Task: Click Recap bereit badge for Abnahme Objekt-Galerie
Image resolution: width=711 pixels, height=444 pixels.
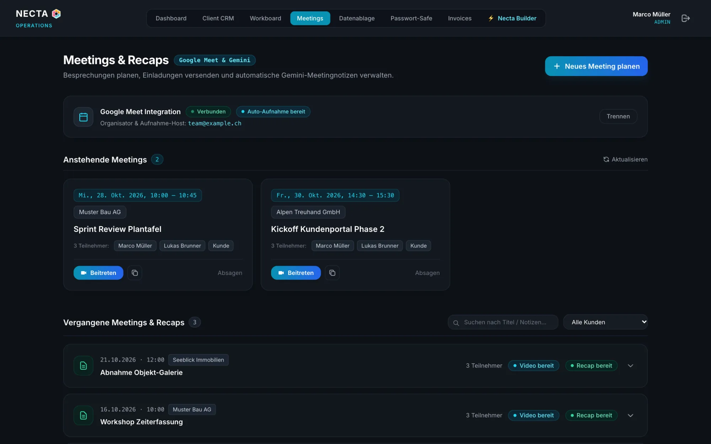Action: (x=591, y=366)
